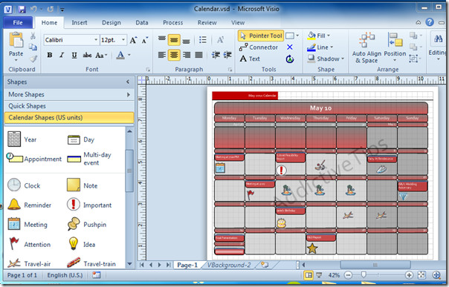Click the Zoom Out minus button
This screenshot has height=287, width=449.
coord(348,275)
